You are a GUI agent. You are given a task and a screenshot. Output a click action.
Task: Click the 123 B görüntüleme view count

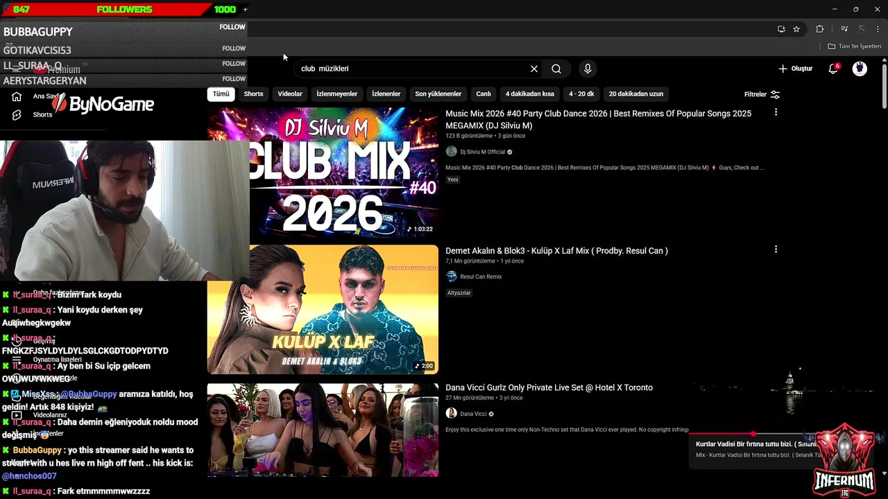tap(470, 136)
